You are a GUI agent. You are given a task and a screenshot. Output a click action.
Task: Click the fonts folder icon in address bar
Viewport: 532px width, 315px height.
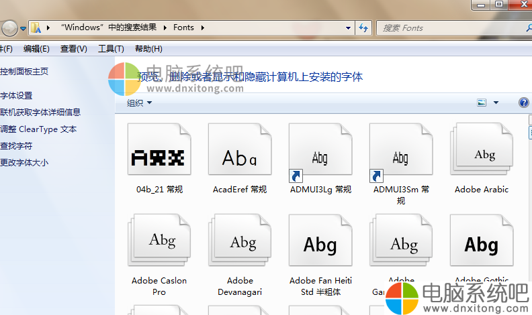[36, 27]
